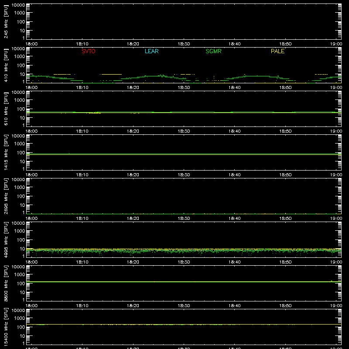Click the yellow PALE legend label
The height and width of the screenshot is (349, 349).
point(277,51)
